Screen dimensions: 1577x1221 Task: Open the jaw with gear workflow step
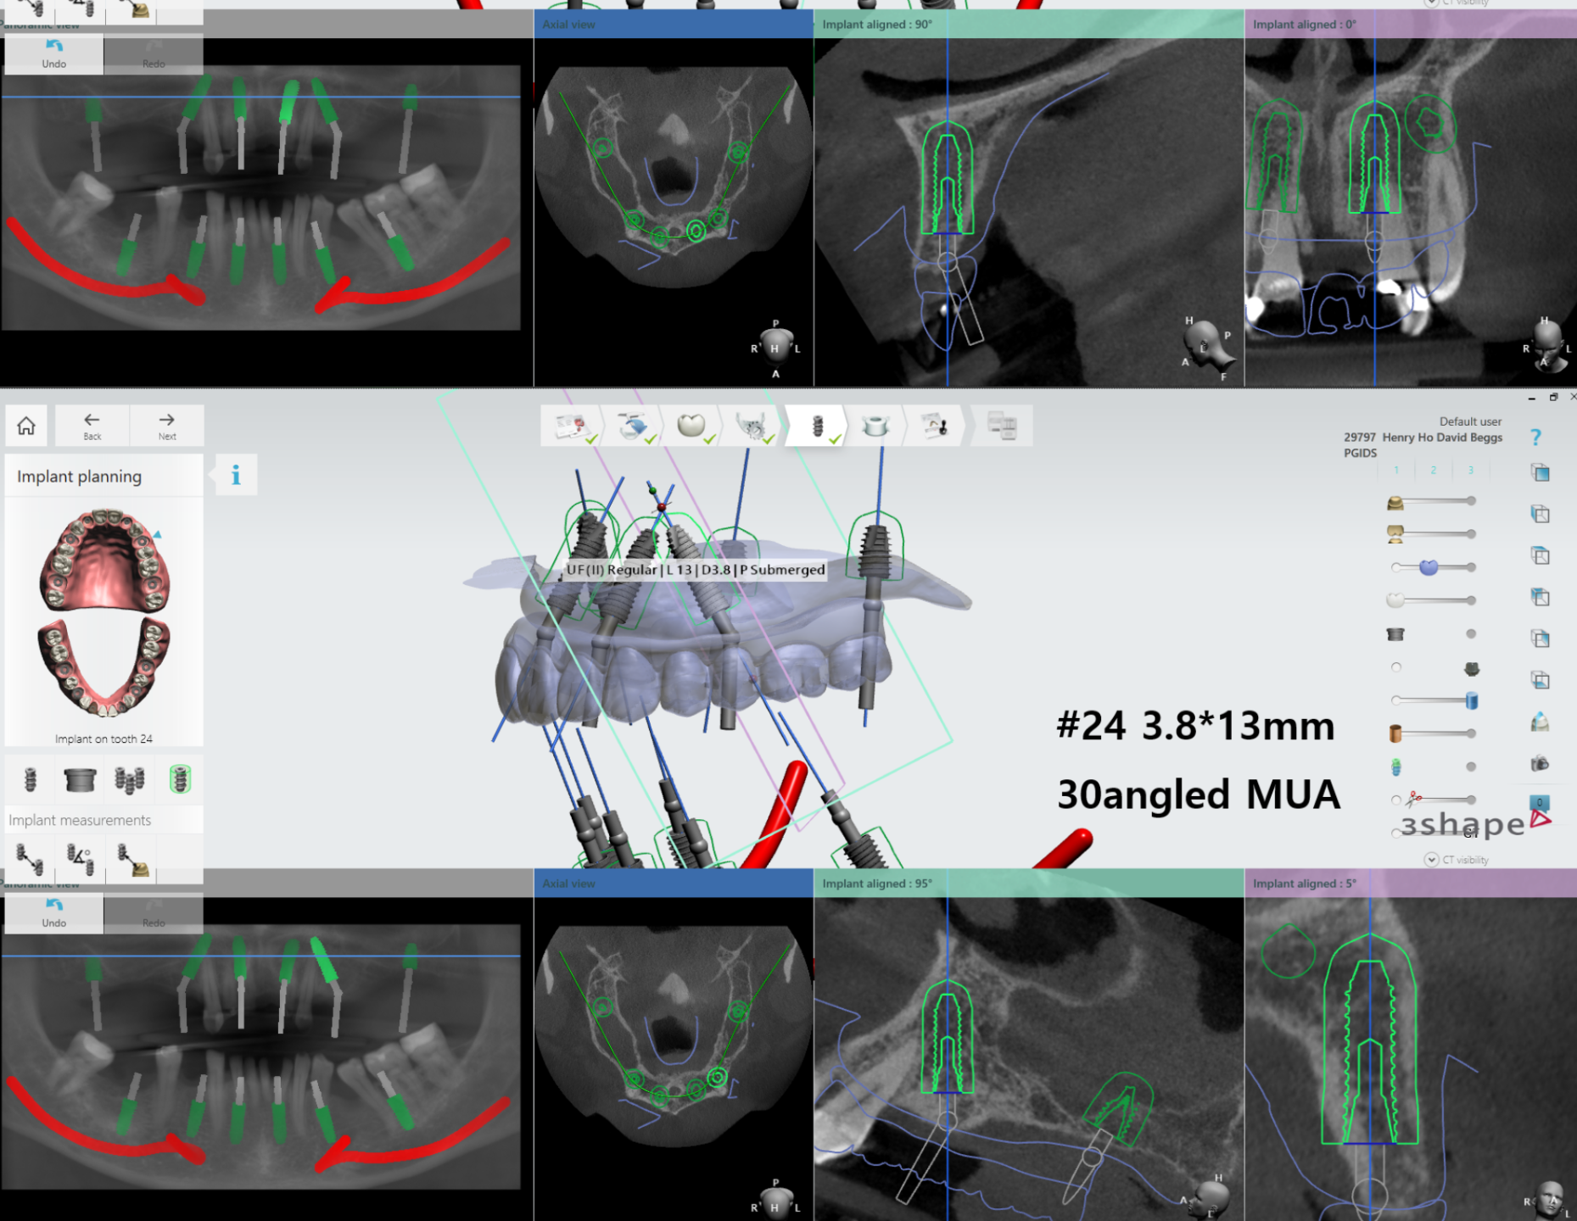752,426
